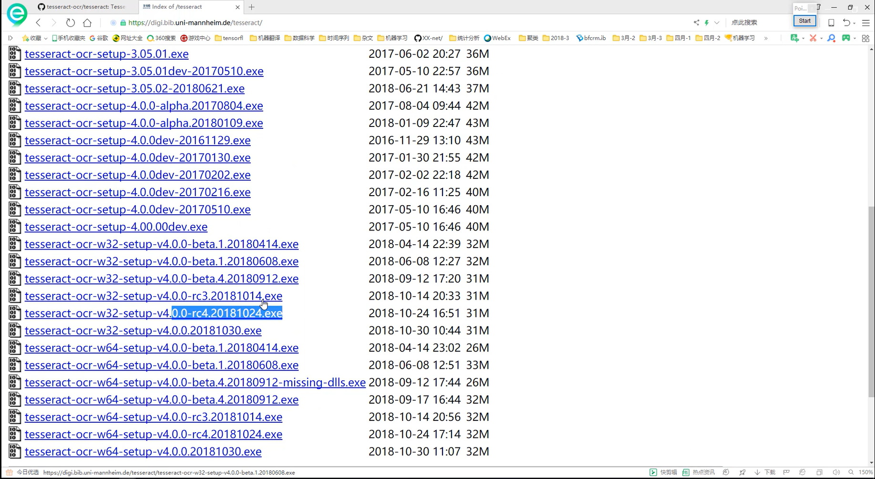Screen dimensions: 875x479
Task: Open the 'tensorfl' bookmark folder
Action: pos(229,38)
